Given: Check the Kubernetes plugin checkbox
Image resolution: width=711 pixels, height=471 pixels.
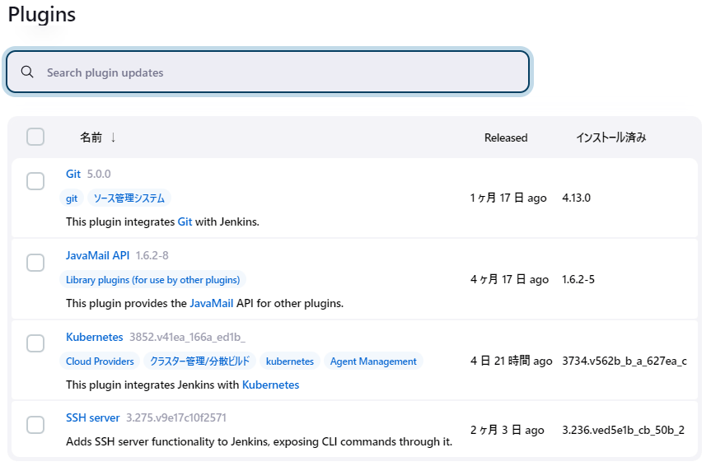Looking at the screenshot, I should pyautogui.click(x=35, y=343).
